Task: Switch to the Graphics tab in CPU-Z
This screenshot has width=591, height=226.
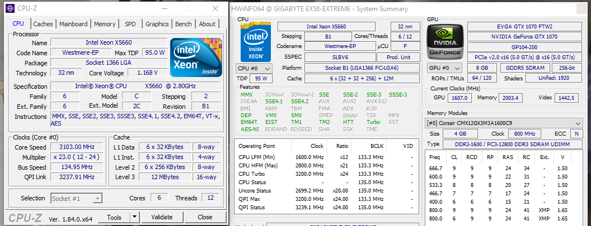Action: (157, 23)
